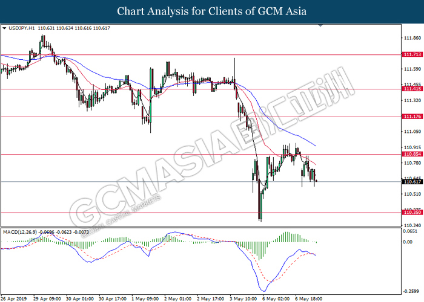This screenshot has height=302, width=424.
Task: Click the 3 May 10:00 time label
Action: (x=243, y=299)
